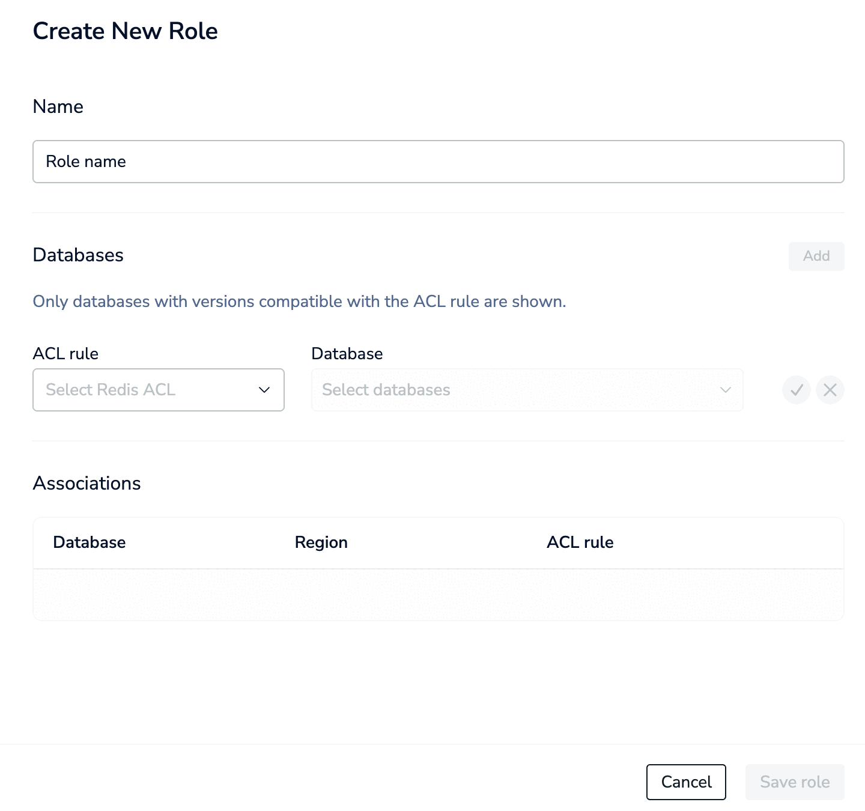Click the Databases section heading
The image size is (865, 811).
(x=78, y=255)
